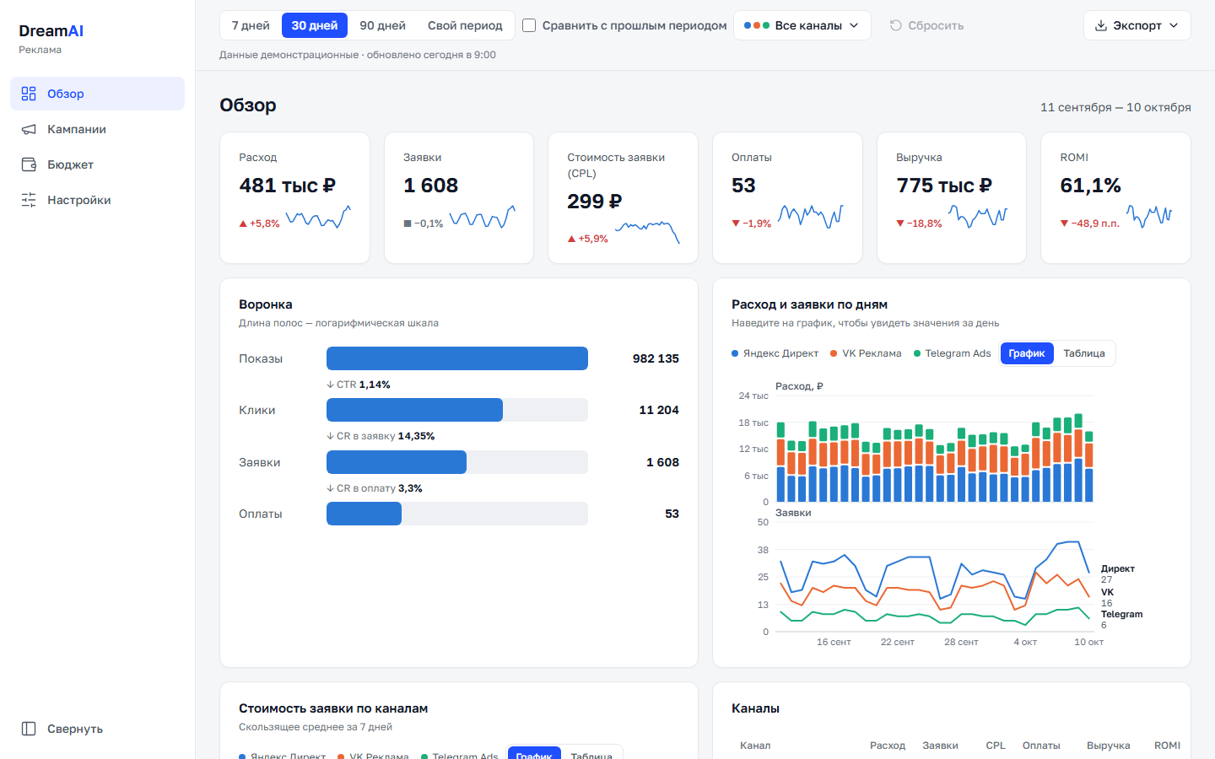1215x759 pixels.
Task: Open Бюджет in the sidebar
Action: coord(97,164)
